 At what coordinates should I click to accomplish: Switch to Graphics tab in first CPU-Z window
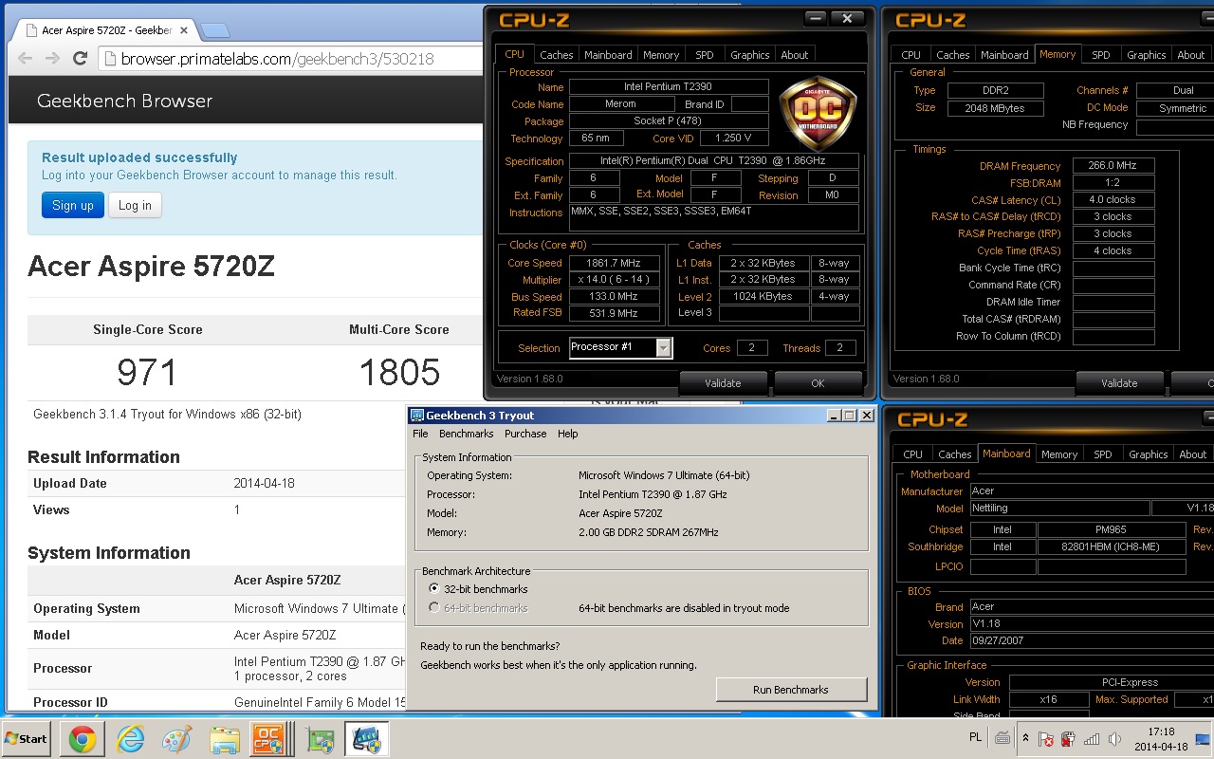point(749,55)
